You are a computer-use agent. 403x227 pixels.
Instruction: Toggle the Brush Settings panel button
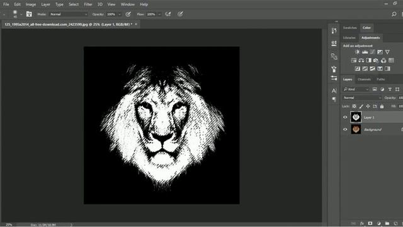(x=29, y=14)
